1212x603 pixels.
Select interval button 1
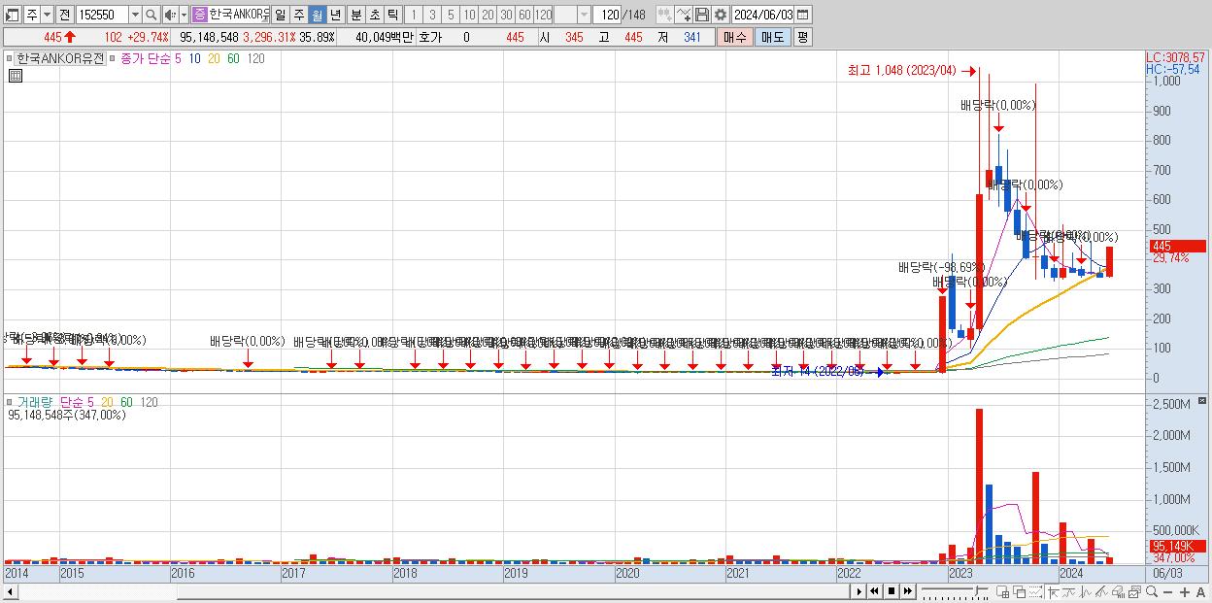[414, 15]
